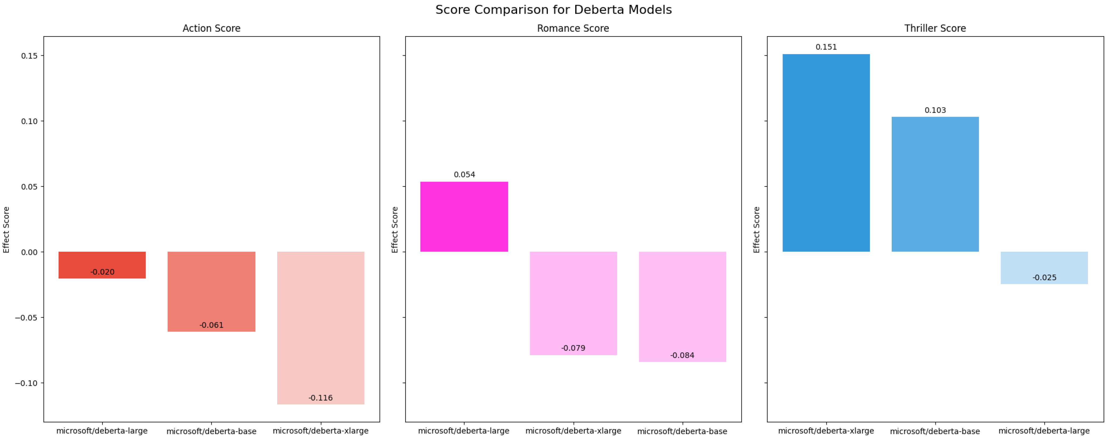Pick the tallest blue Thriller bar, 0.151
Image resolution: width=1109 pixels, height=440 pixels.
coord(826,153)
